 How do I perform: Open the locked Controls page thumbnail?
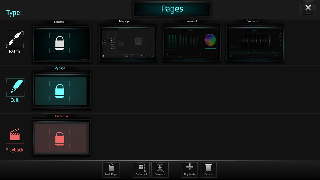pos(62,44)
